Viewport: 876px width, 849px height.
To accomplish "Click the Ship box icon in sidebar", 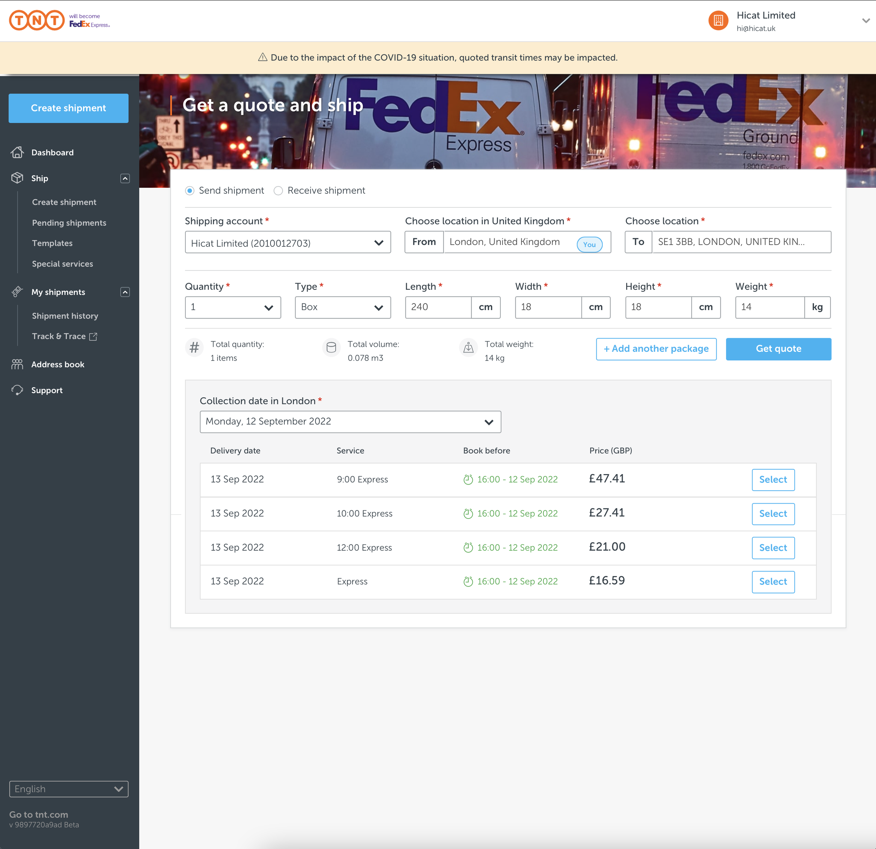I will [17, 178].
